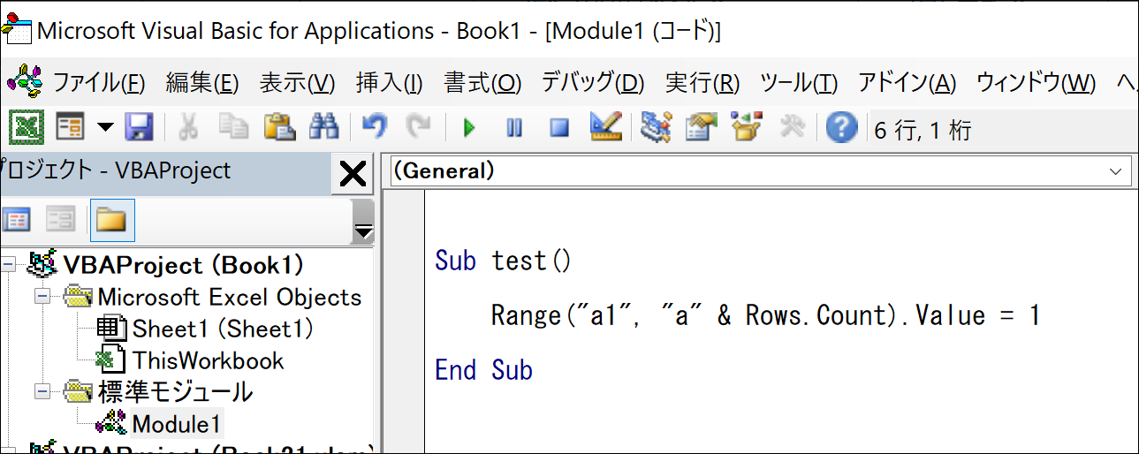Click the Paste clipboard icon
The image size is (1139, 454).
279,128
